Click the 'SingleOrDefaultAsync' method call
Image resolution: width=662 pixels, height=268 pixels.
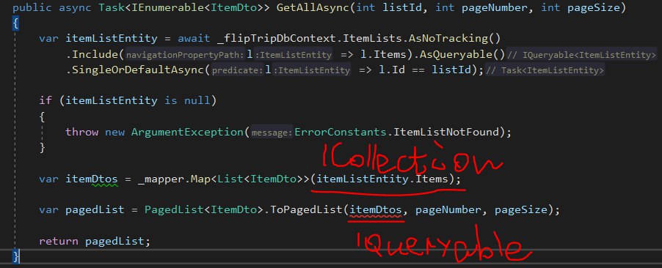(x=138, y=70)
